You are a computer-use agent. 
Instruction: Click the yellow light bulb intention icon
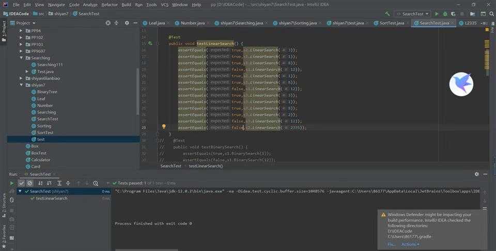pos(164,126)
